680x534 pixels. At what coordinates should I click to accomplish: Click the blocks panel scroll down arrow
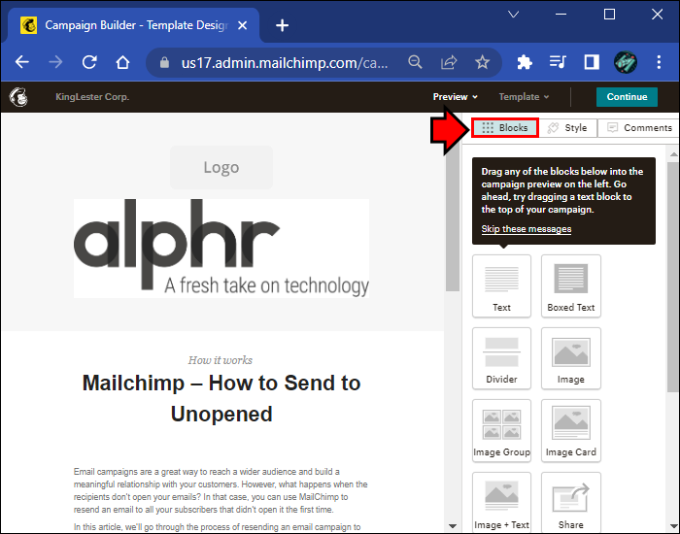[673, 526]
